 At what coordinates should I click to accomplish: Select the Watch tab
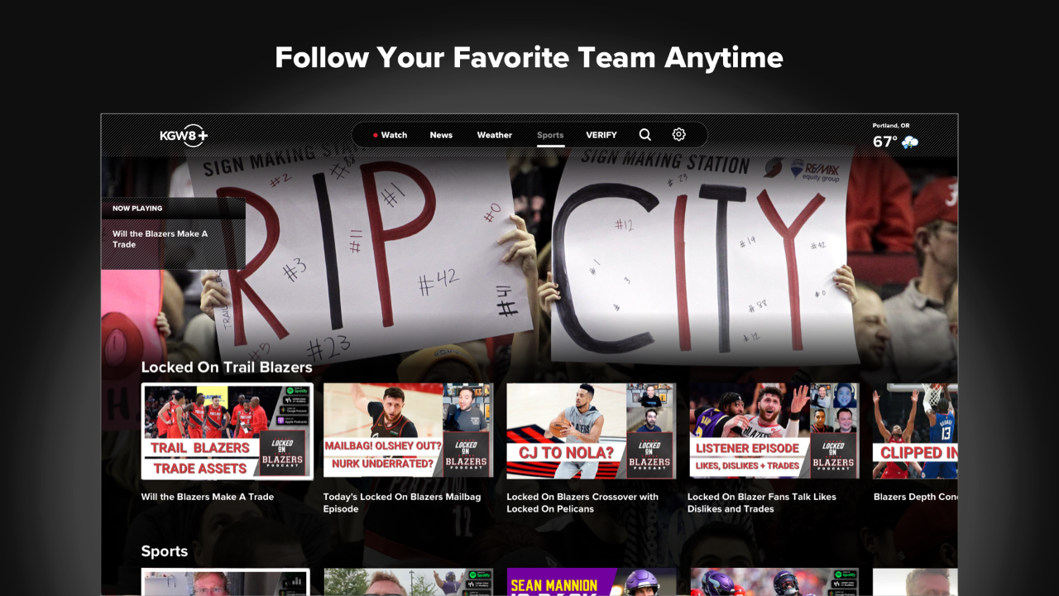(390, 135)
